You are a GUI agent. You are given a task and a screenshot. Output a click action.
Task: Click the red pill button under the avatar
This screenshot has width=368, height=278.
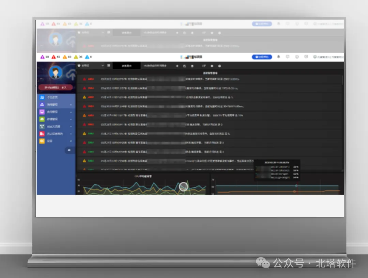(56, 87)
